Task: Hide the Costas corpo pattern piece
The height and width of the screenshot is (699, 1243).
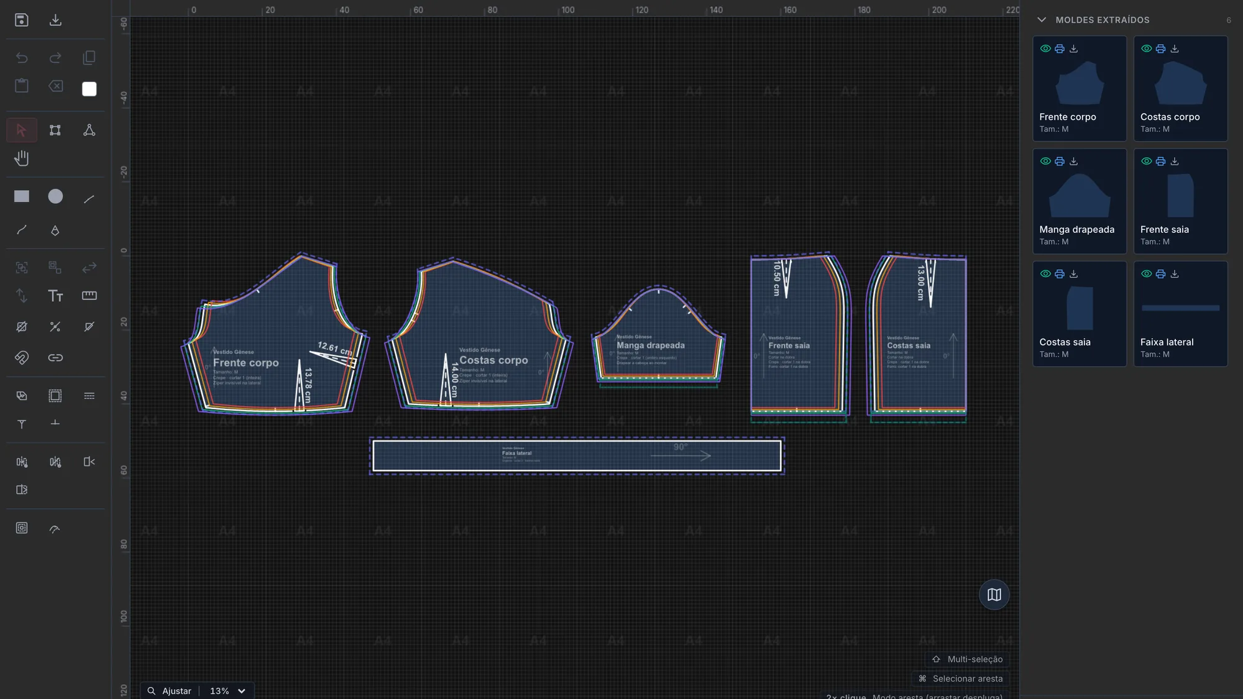Action: pos(1147,48)
